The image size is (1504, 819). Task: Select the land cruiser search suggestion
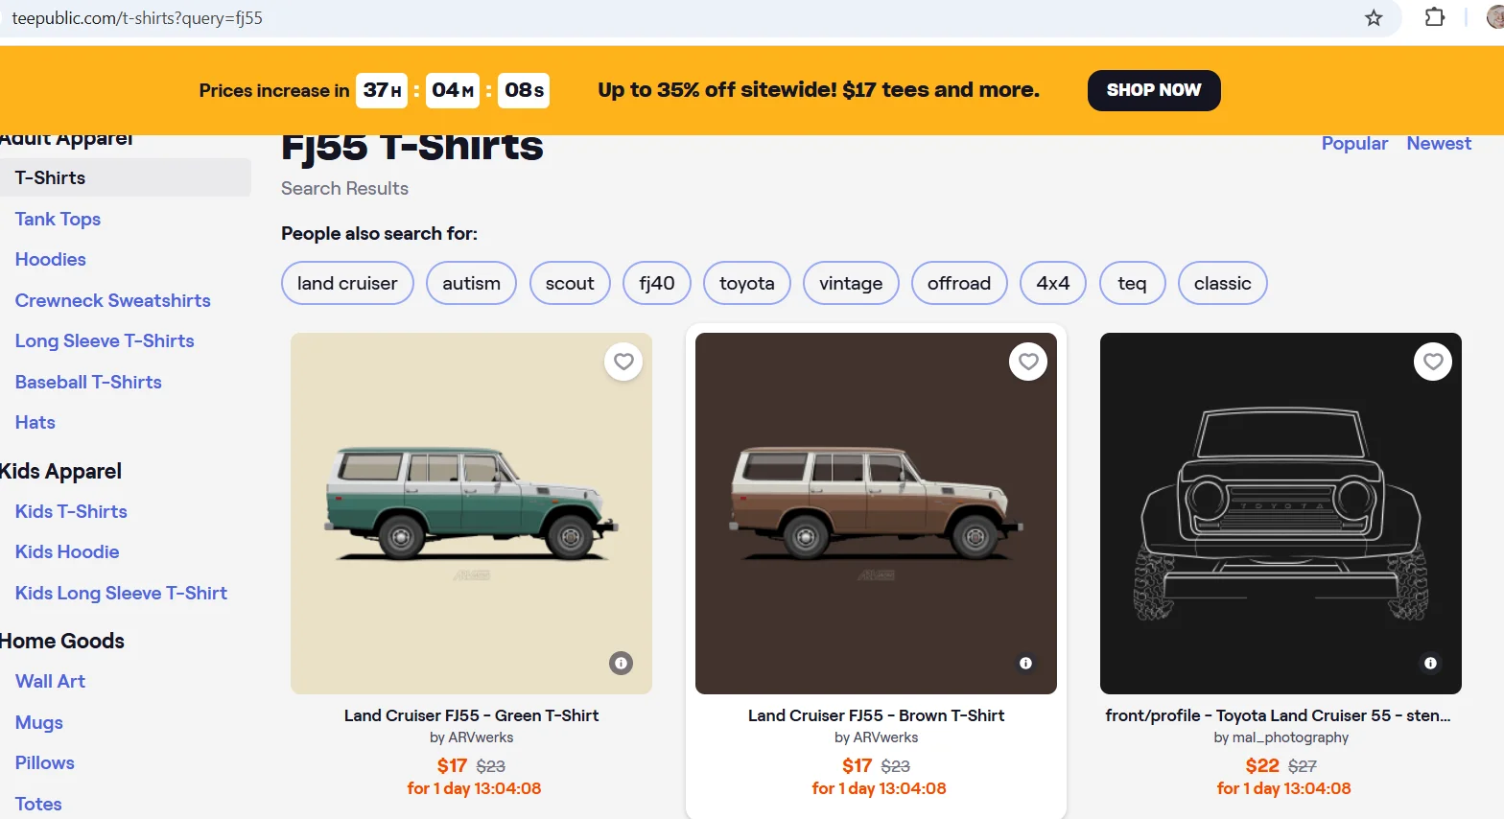pyautogui.click(x=347, y=283)
